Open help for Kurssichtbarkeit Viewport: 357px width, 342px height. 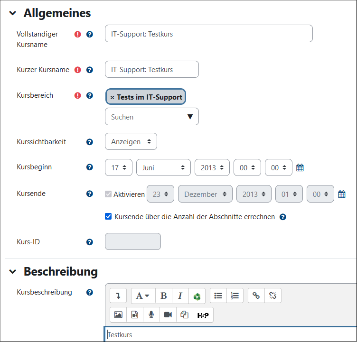tap(89, 142)
